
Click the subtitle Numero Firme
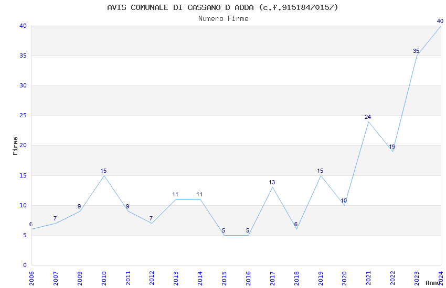click(224, 19)
